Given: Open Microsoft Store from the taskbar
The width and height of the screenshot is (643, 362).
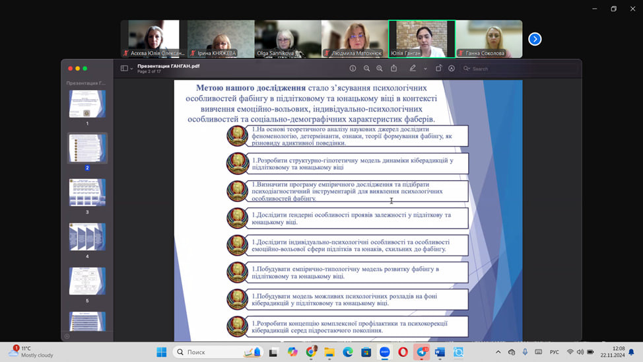Looking at the screenshot, I should click(366, 352).
